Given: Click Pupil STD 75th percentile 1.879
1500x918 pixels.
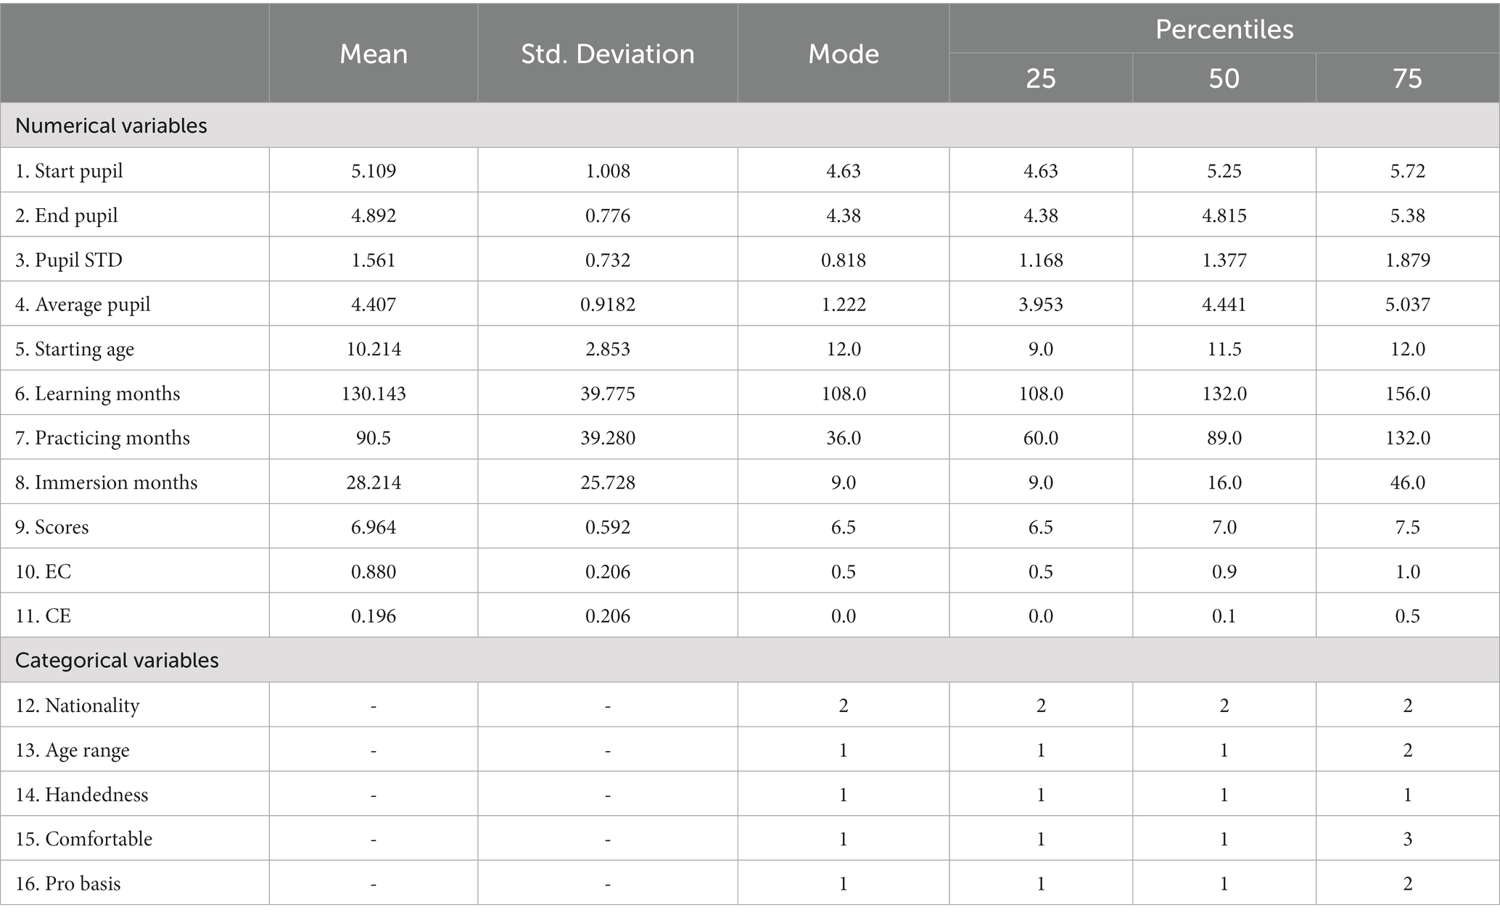Looking at the screenshot, I should pos(1408,260).
